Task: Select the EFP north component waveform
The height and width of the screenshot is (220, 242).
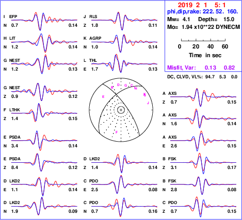Action: (44, 21)
